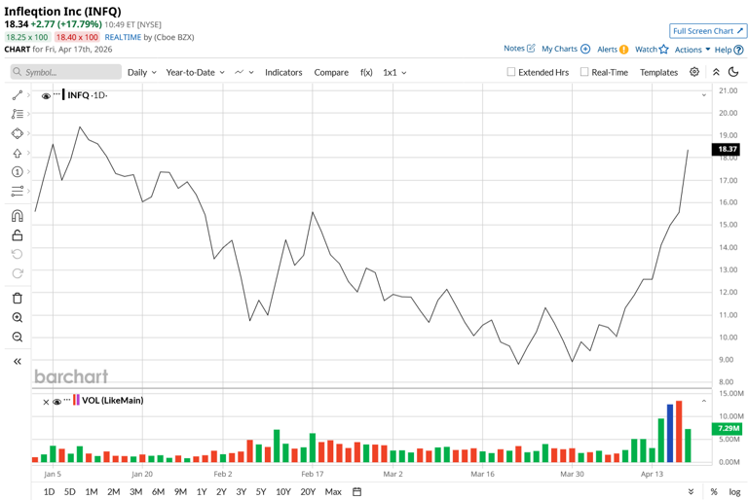This screenshot has width=748, height=500.
Task: Zoom in on the chart
Action: (18, 317)
